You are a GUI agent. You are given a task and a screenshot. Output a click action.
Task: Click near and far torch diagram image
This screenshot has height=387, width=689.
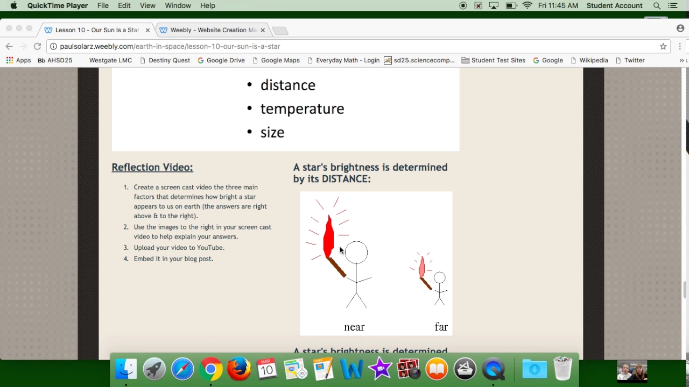coord(376,263)
